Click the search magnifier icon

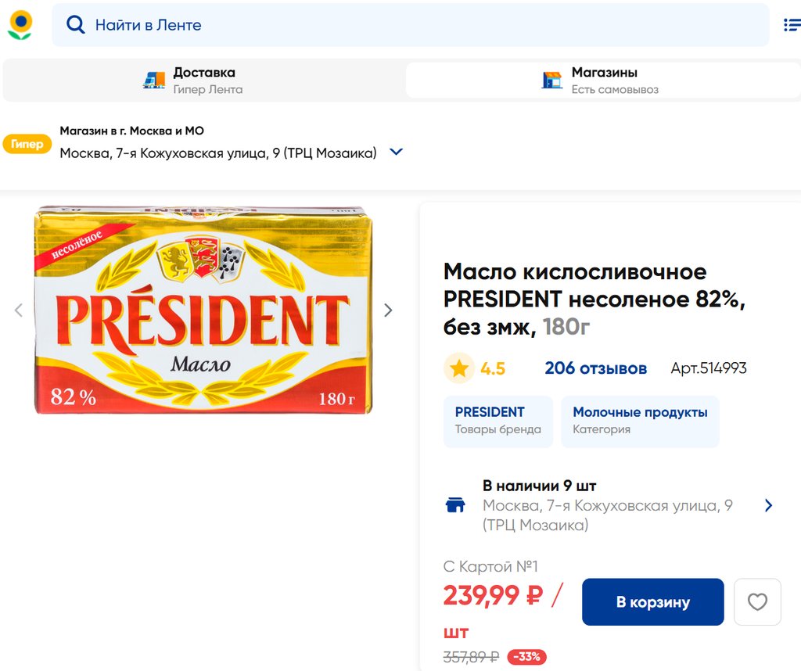pyautogui.click(x=75, y=25)
